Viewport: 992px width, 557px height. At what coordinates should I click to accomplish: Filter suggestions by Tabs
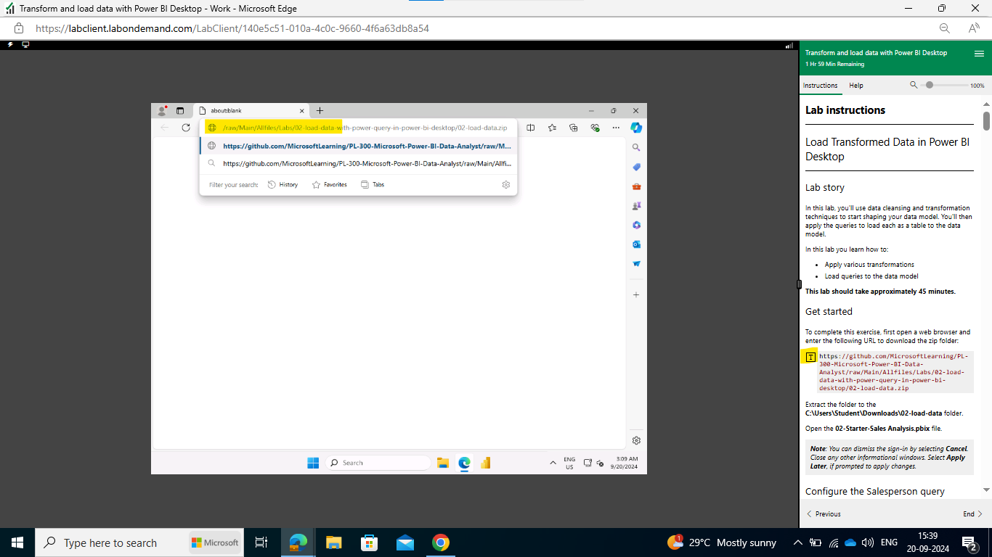click(x=373, y=184)
